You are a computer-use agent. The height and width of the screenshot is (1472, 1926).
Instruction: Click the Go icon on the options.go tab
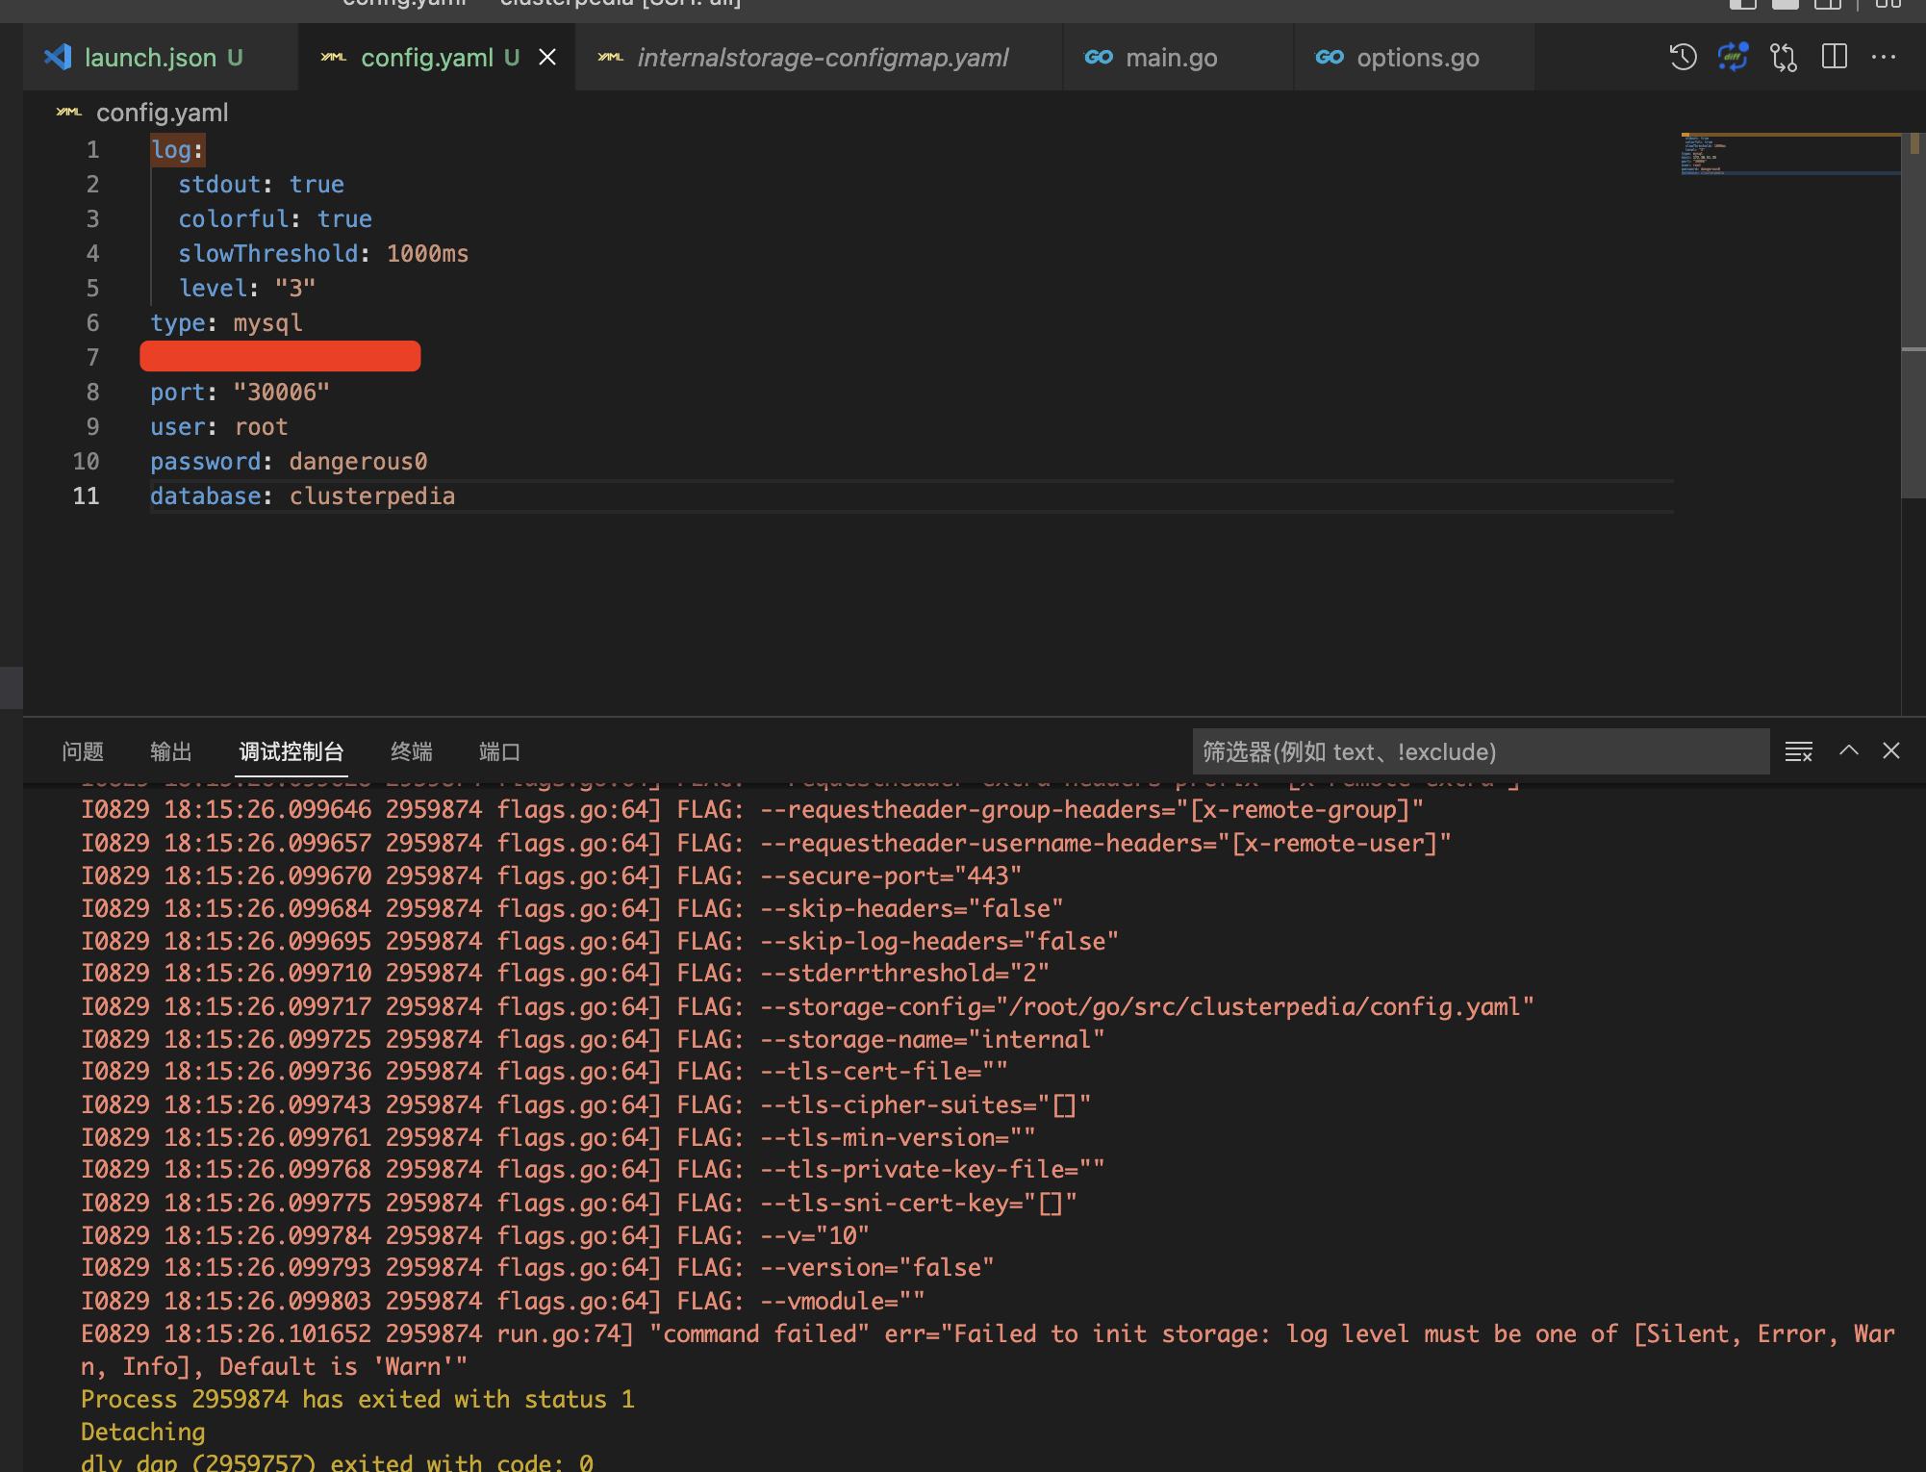[1330, 57]
